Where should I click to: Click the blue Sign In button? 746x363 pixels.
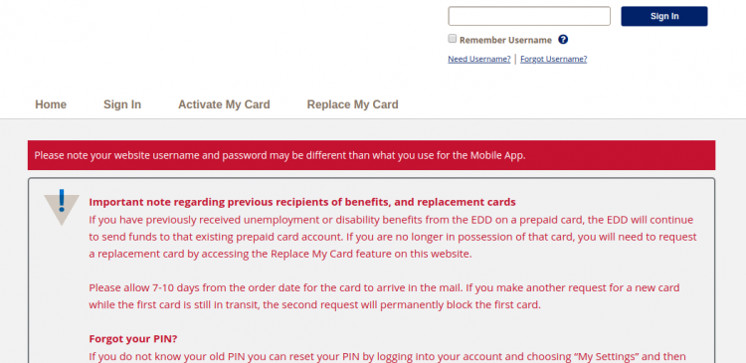click(x=663, y=16)
